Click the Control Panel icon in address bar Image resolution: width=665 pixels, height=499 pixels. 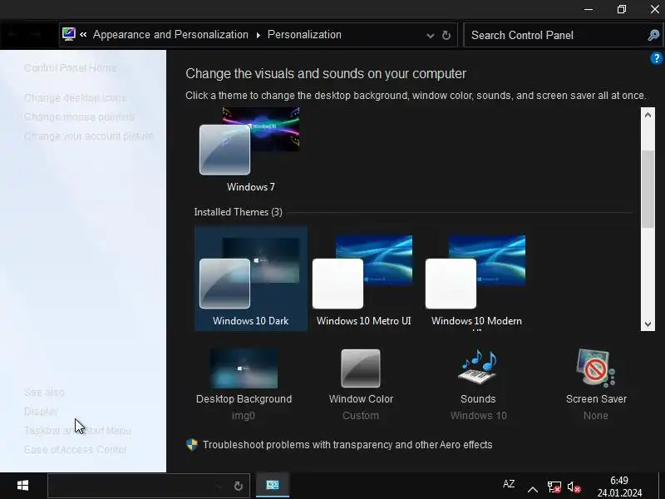tap(69, 34)
